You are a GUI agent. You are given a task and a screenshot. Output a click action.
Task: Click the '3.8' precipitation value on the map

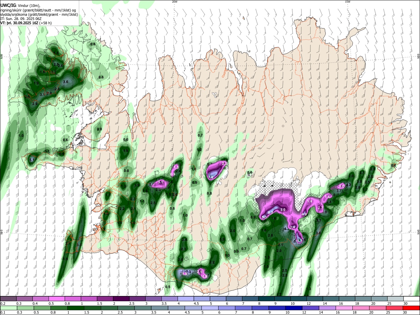[318, 233]
